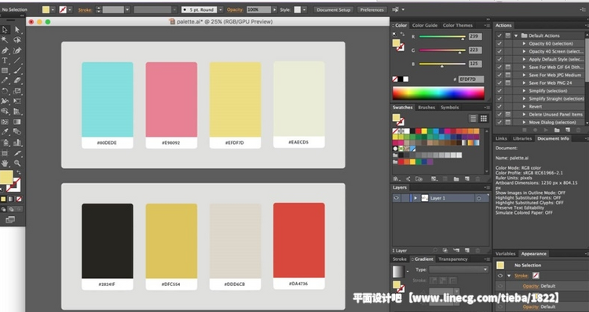Image resolution: width=589 pixels, height=312 pixels.
Task: Click the Preferences button
Action: coord(372,9)
